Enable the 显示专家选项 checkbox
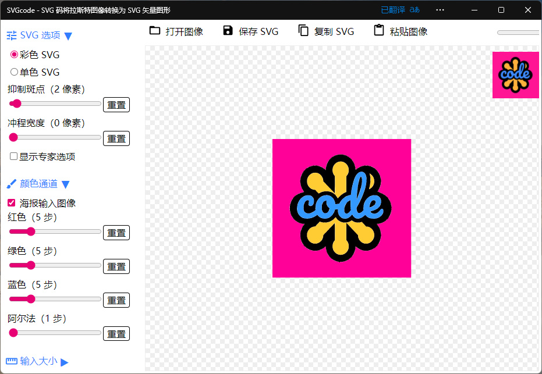Viewport: 542px width, 374px height. 13,156
